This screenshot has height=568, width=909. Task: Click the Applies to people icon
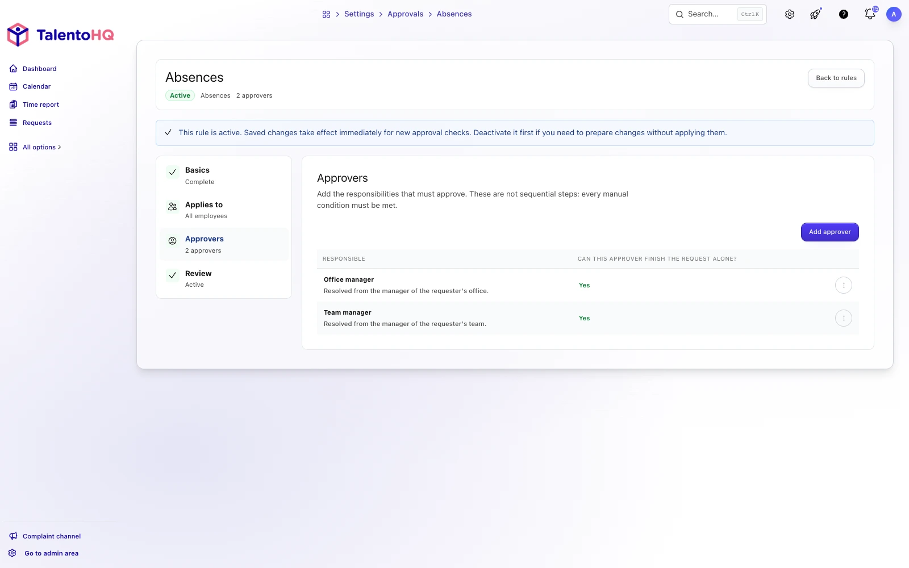pyautogui.click(x=173, y=207)
